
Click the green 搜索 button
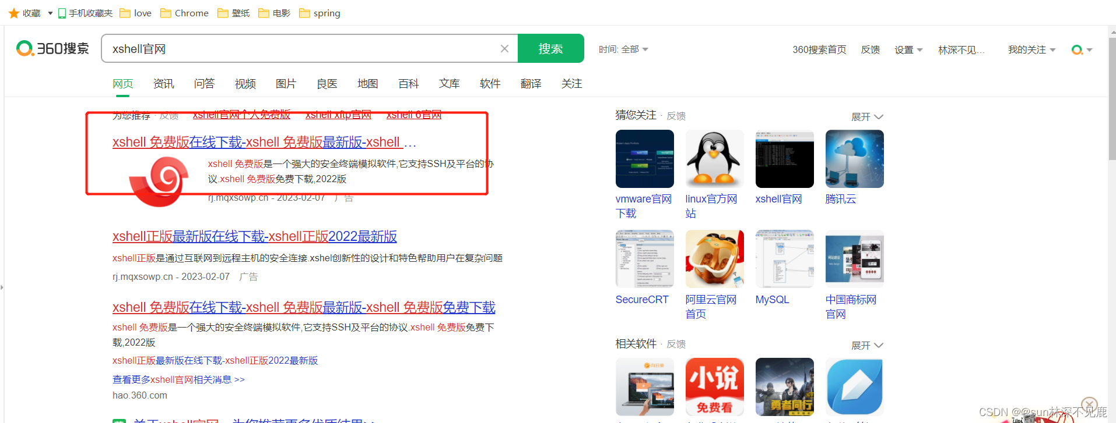[550, 48]
